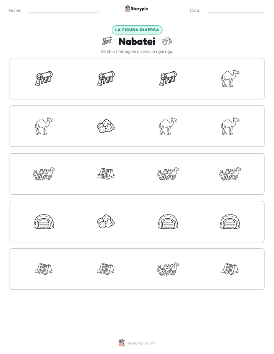Click the Storypie bear logo in the header

pyautogui.click(x=127, y=8)
